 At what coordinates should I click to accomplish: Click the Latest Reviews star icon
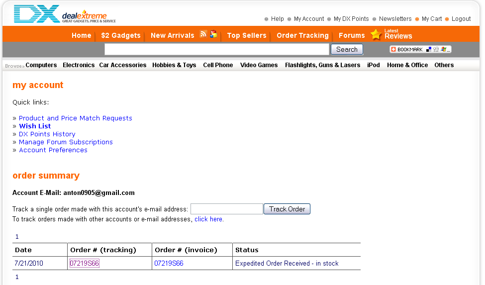pos(376,35)
